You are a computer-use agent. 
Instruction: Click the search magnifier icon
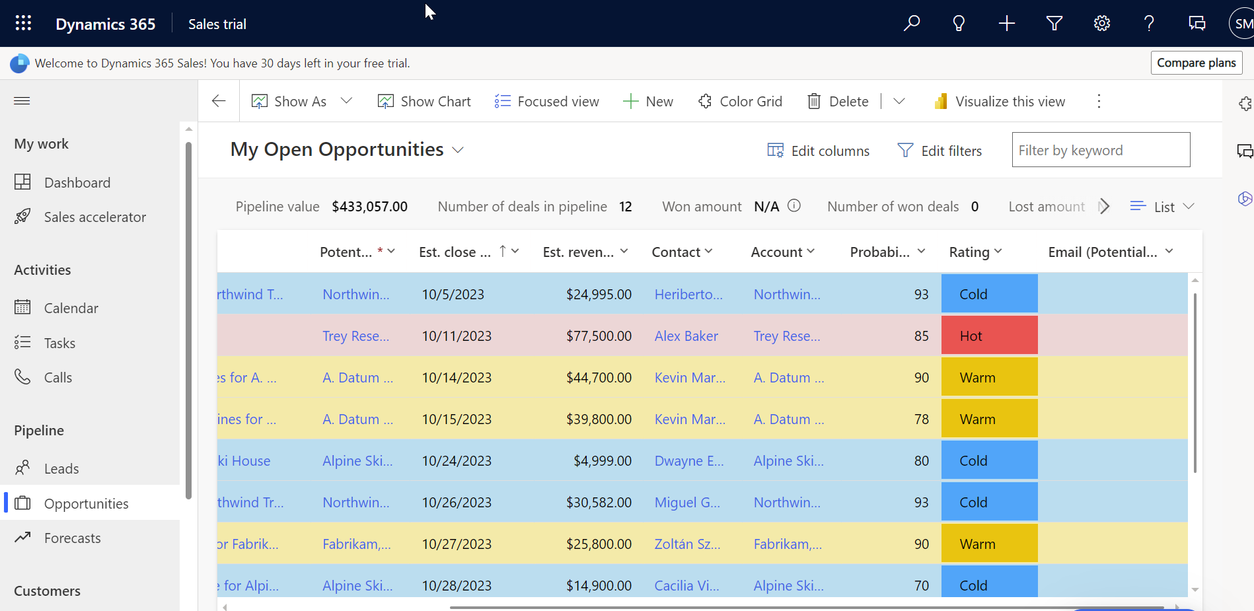(x=912, y=24)
